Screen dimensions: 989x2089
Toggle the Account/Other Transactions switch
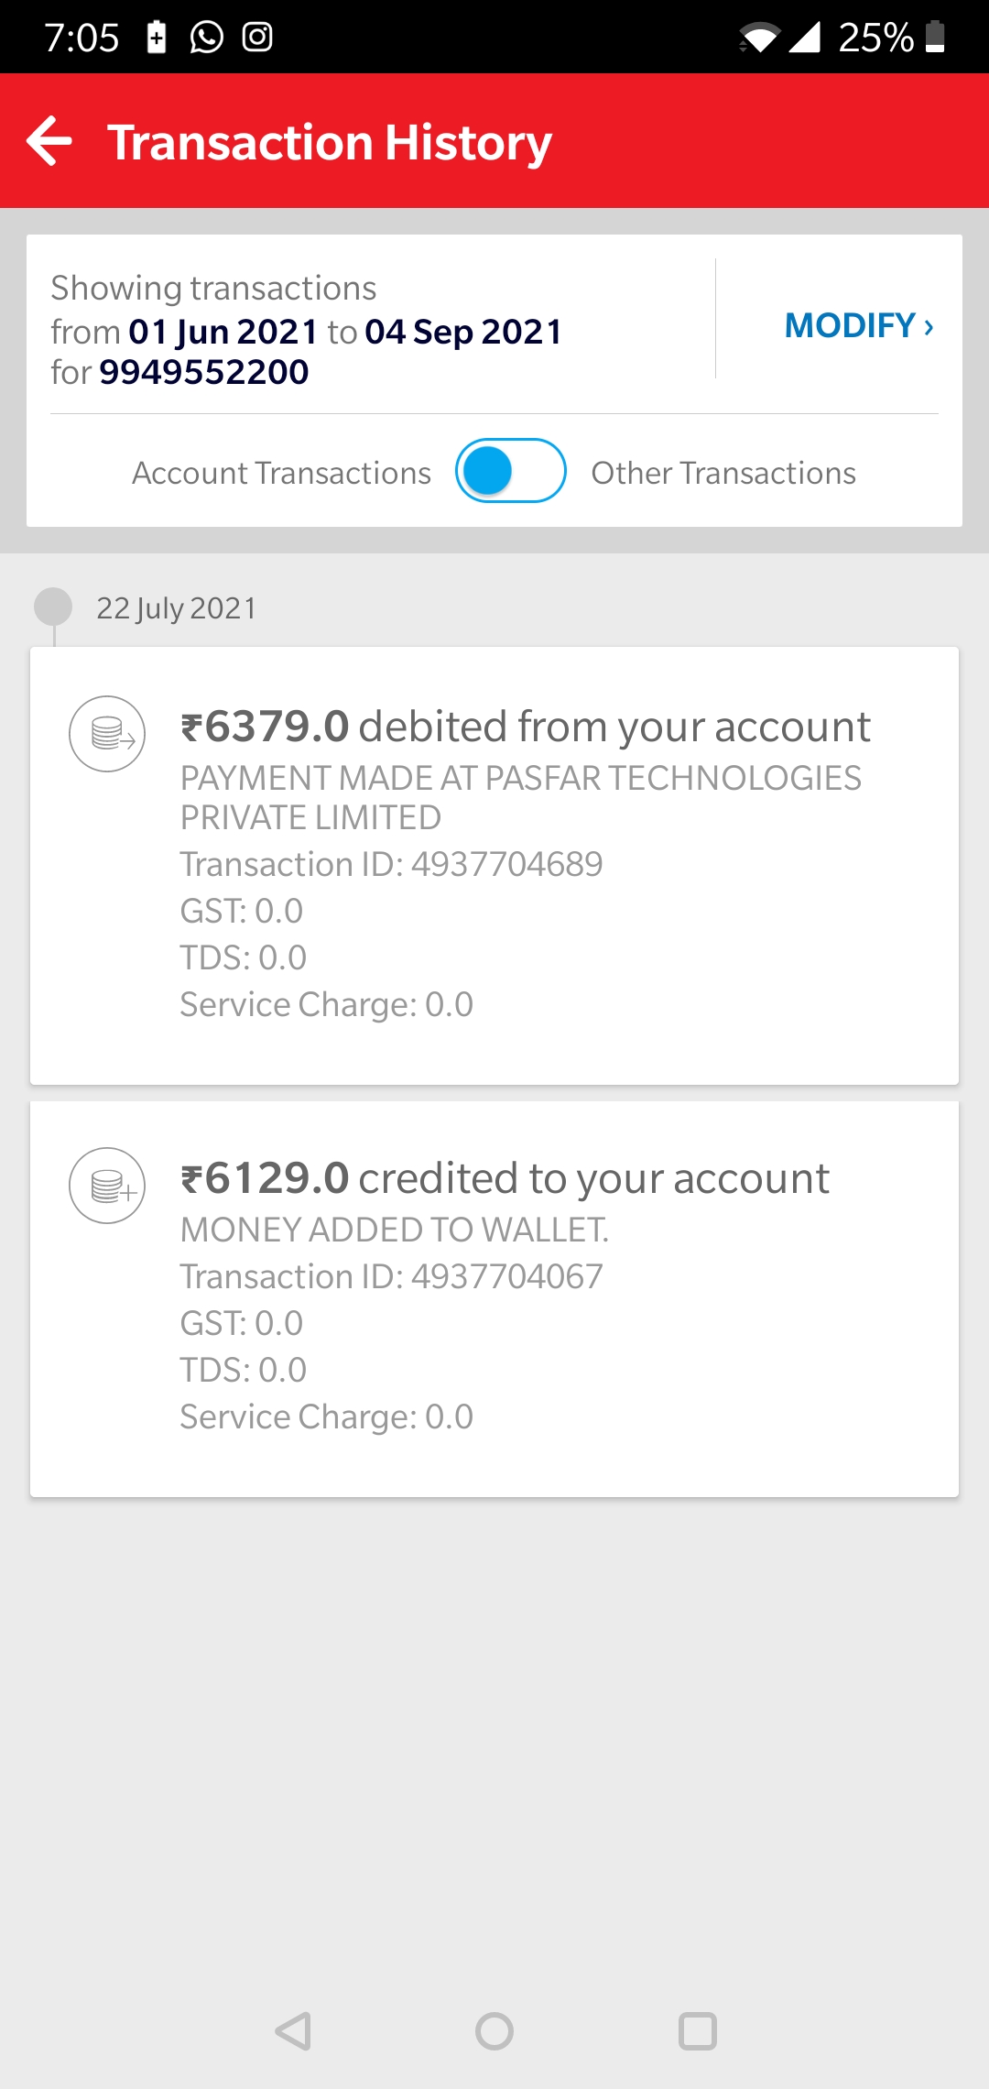pyautogui.click(x=511, y=471)
